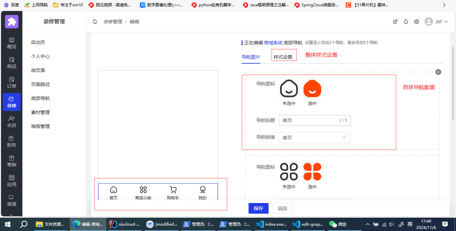Screen dimensions: 456x231
Task: Go to 财务 in left sidebar
Action: [x=12, y=141]
